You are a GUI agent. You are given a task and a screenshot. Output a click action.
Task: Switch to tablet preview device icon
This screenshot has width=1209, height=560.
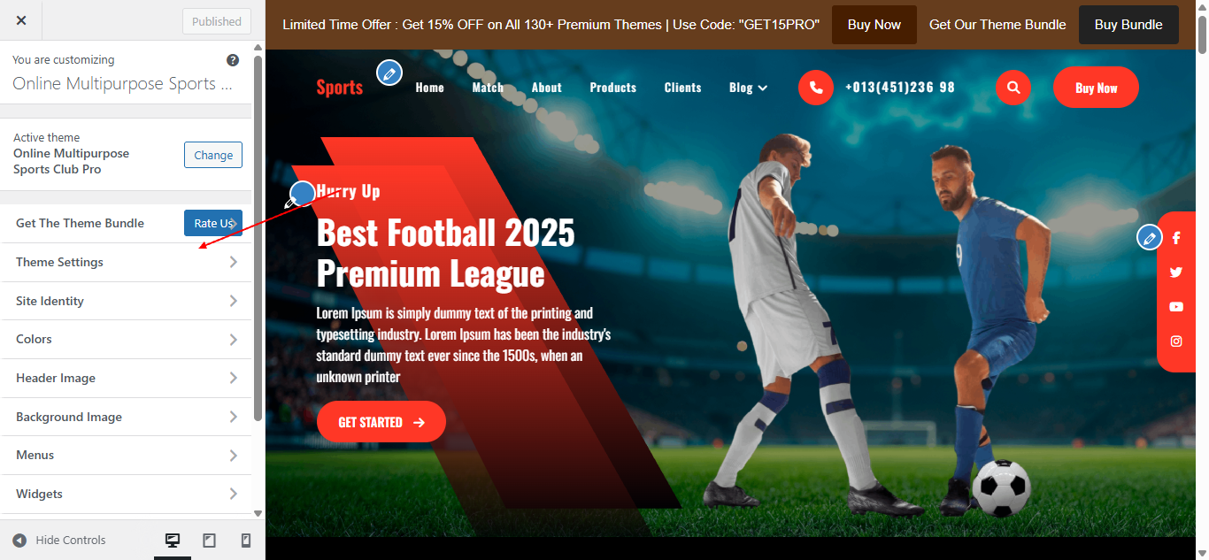point(210,541)
